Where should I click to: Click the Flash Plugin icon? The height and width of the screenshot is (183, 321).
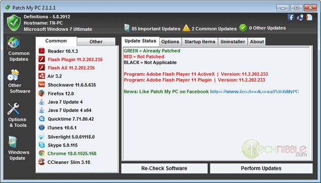[x=41, y=59]
